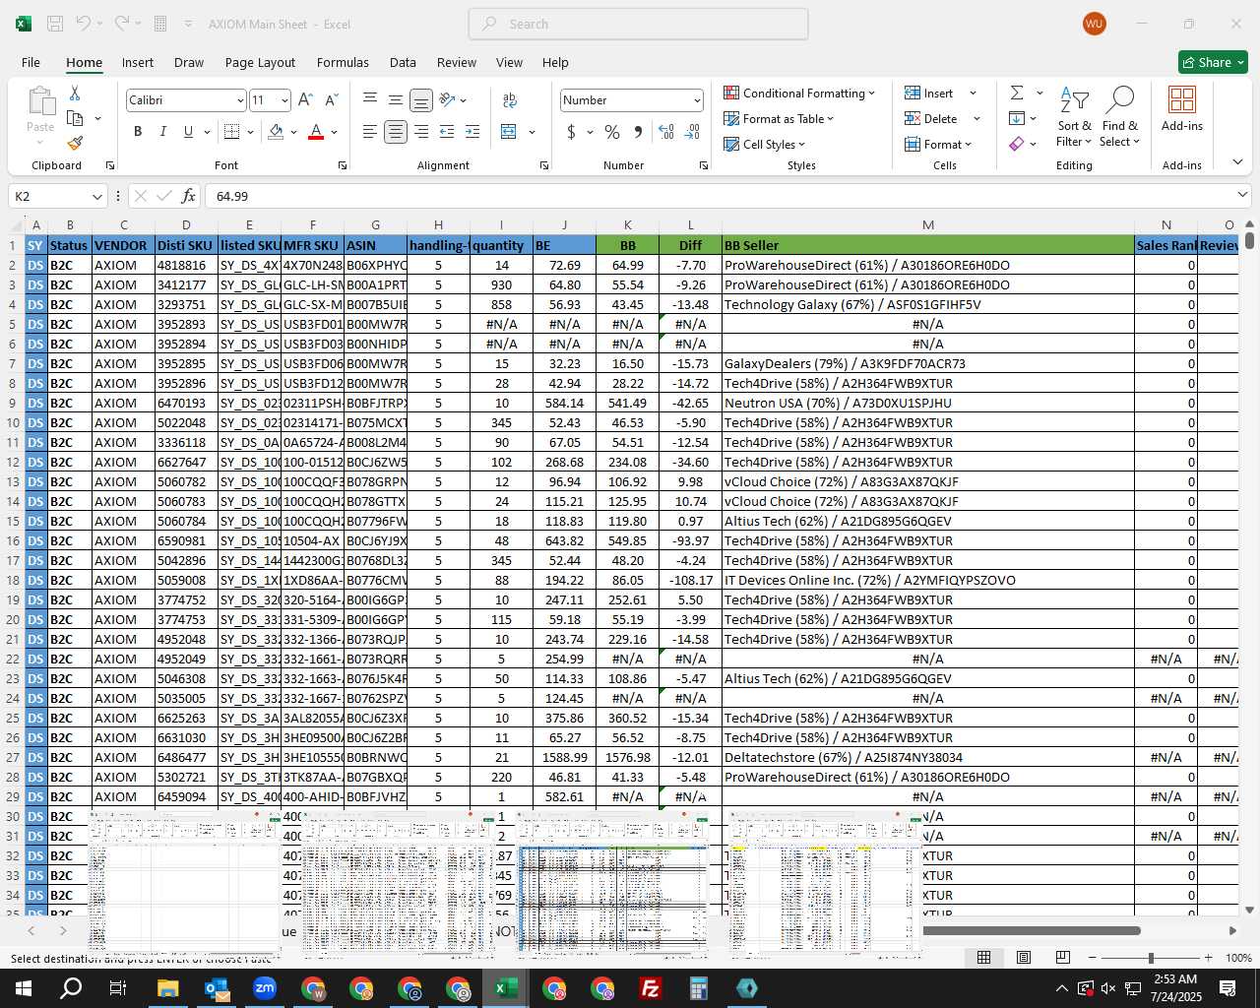Apply Accounting dollar number format
1260x1008 pixels.
[x=571, y=132]
